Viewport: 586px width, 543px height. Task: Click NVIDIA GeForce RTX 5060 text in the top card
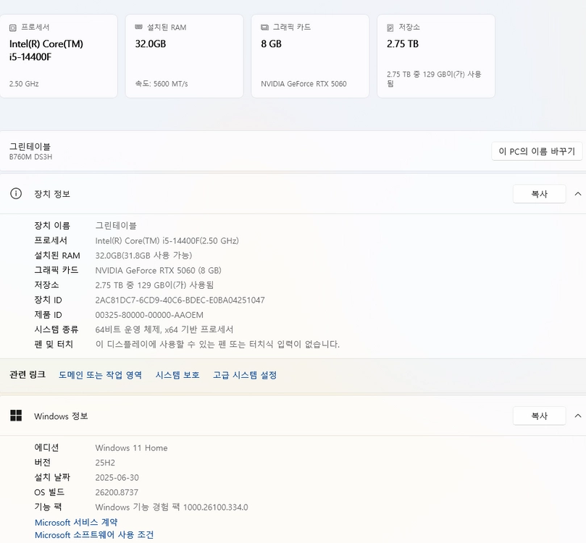point(304,84)
